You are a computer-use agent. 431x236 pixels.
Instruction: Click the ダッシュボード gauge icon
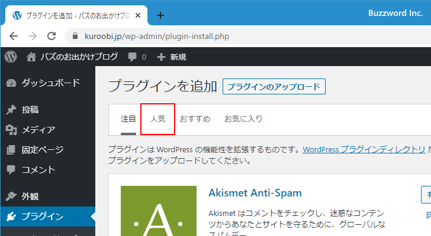pyautogui.click(x=11, y=83)
